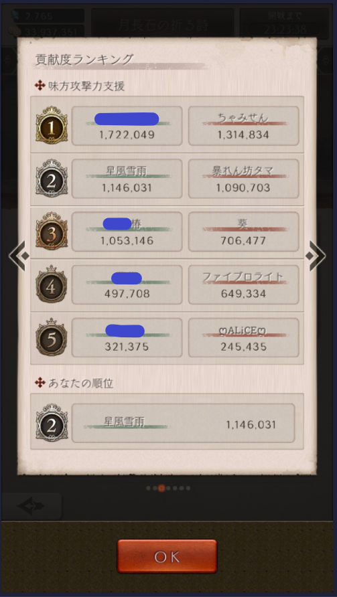
Task: Select the hidden-name entry with 1,722,049
Action: (x=127, y=126)
